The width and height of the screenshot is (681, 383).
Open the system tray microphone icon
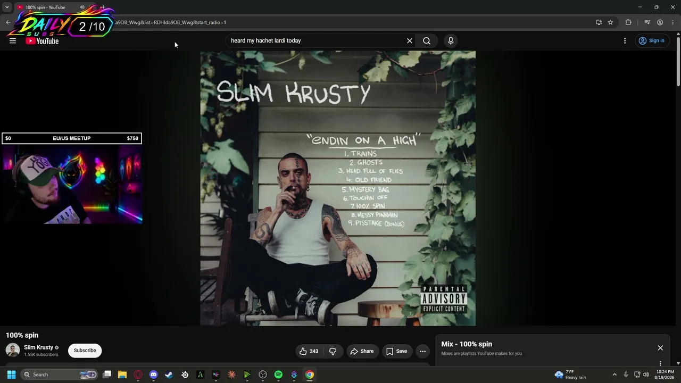626,374
